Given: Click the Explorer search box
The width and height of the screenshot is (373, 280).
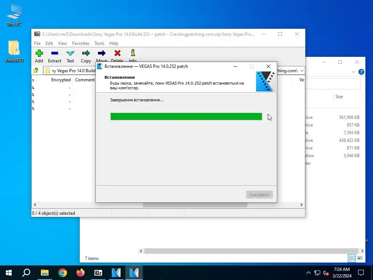Looking at the screenshot, I should (333, 84).
